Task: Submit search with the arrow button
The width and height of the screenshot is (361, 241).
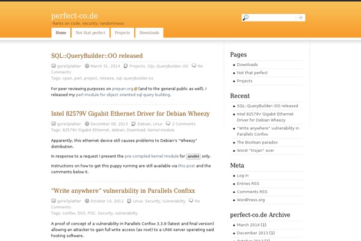Action: click(300, 17)
